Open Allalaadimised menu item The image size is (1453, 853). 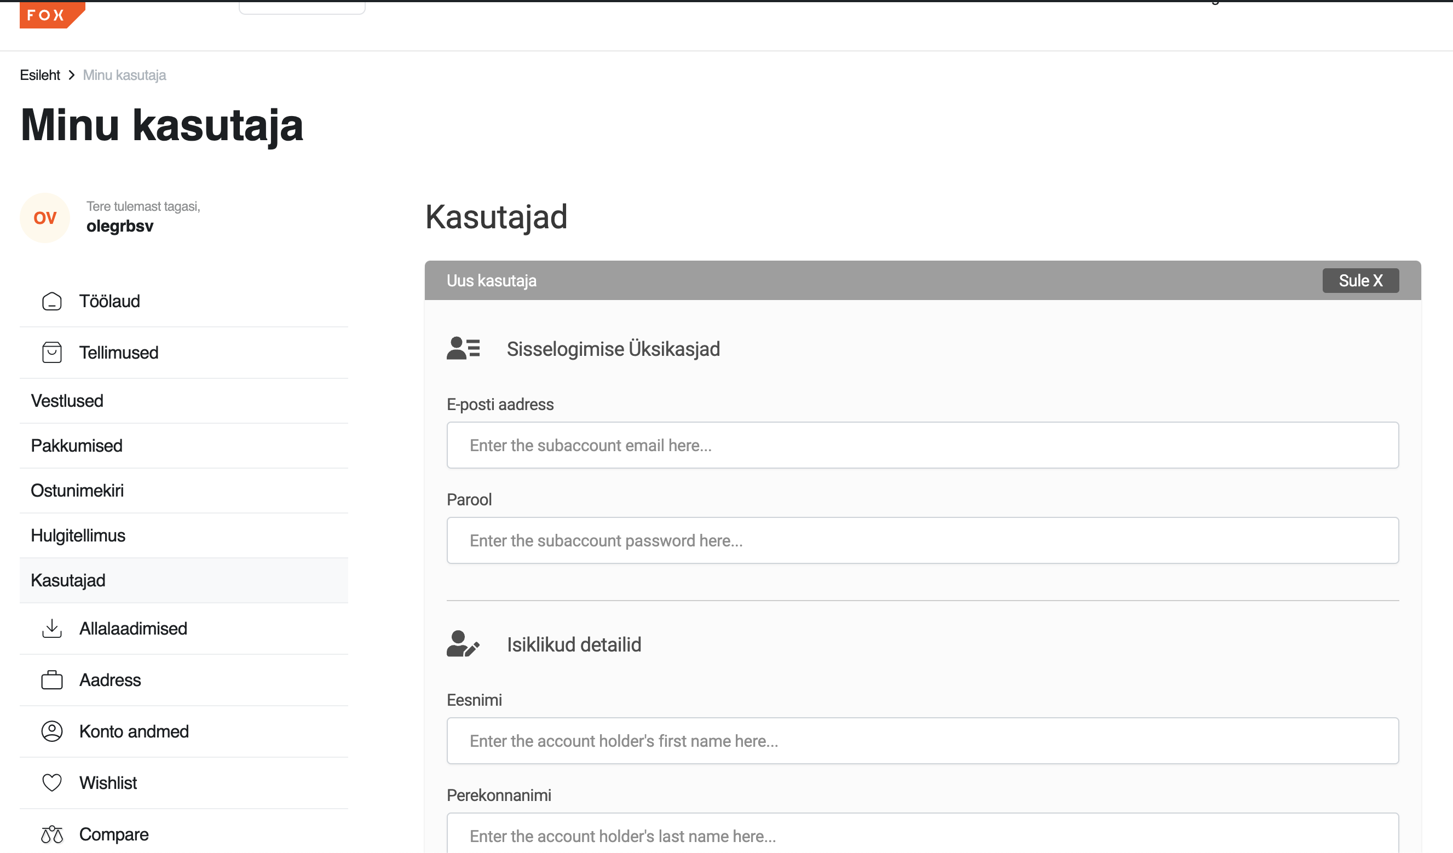(x=184, y=629)
